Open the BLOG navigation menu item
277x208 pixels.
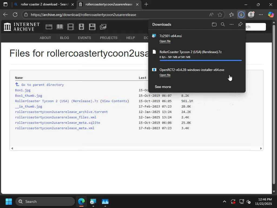64,38
